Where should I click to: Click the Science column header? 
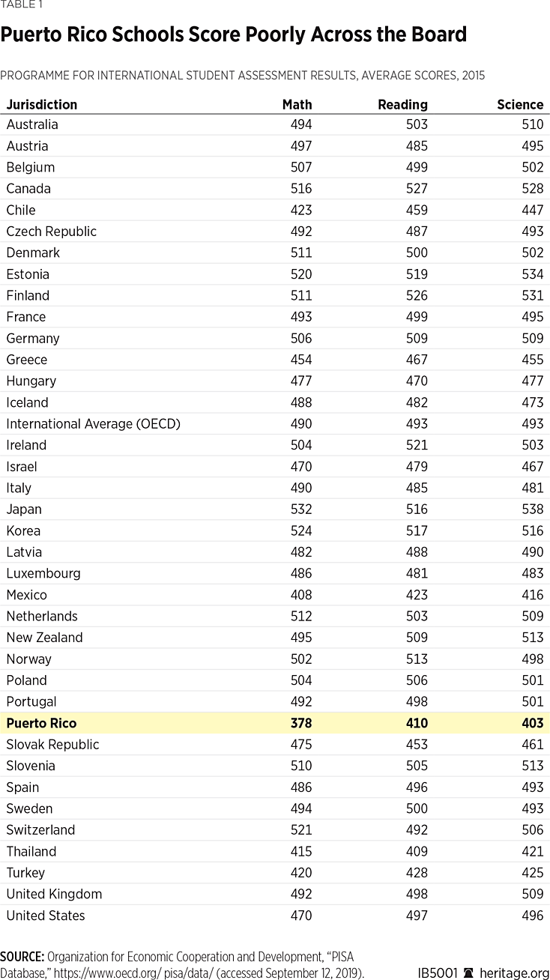click(x=520, y=104)
